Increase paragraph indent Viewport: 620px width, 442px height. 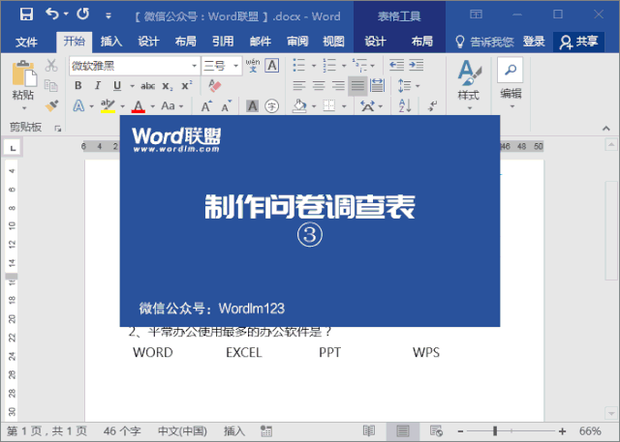tap(416, 65)
